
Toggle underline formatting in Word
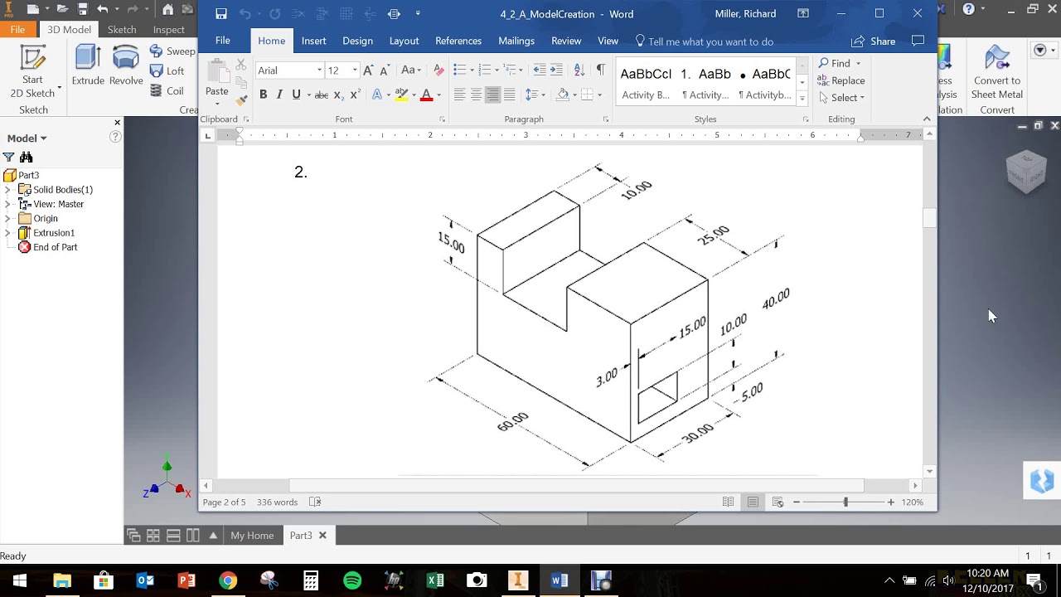(x=296, y=95)
